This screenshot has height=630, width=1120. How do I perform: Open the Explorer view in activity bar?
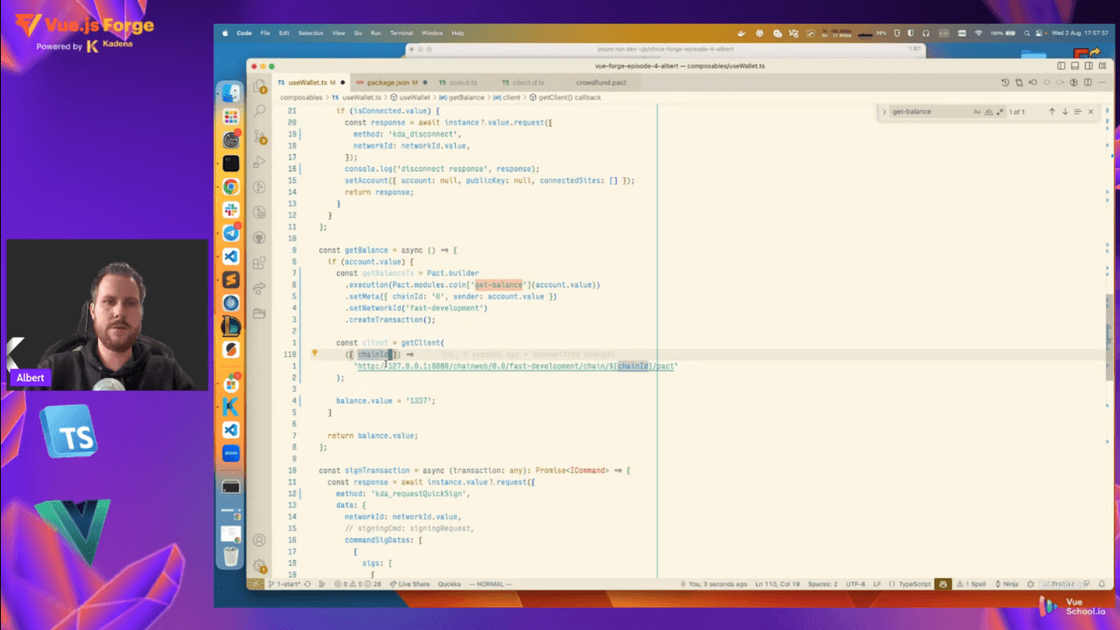(259, 87)
